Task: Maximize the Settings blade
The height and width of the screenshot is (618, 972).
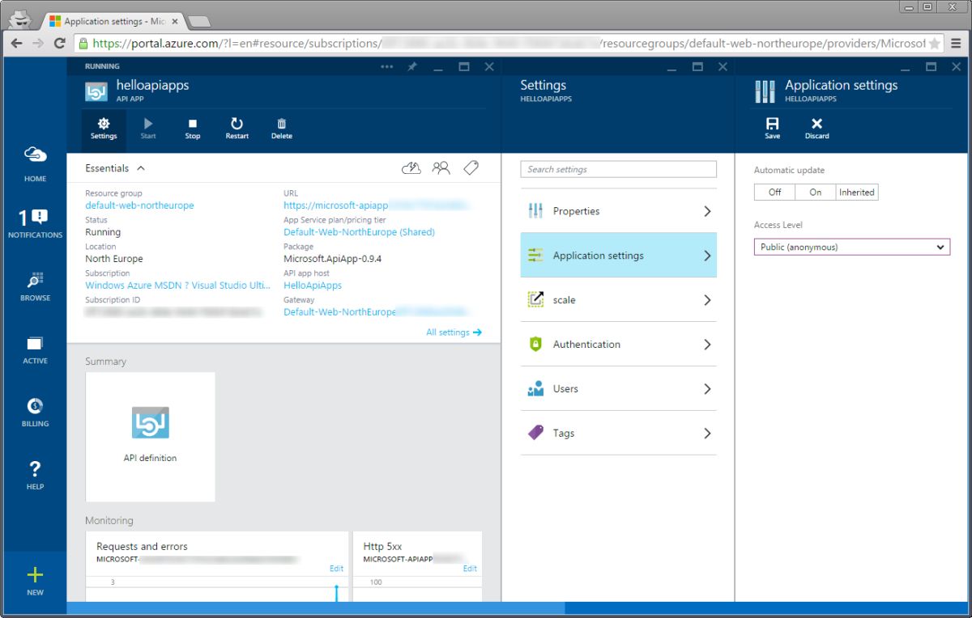Action: coord(697,67)
